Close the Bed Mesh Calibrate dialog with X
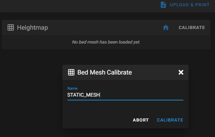This screenshot has width=215, height=137. pyautogui.click(x=181, y=72)
